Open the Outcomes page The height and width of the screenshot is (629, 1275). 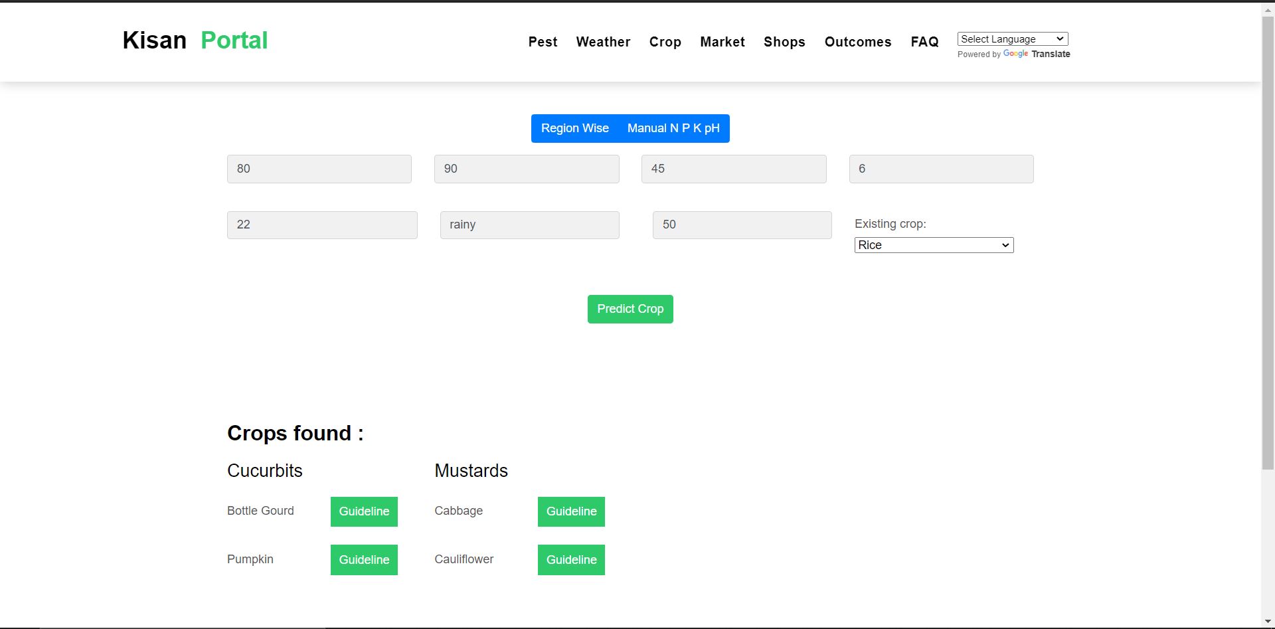[858, 42]
